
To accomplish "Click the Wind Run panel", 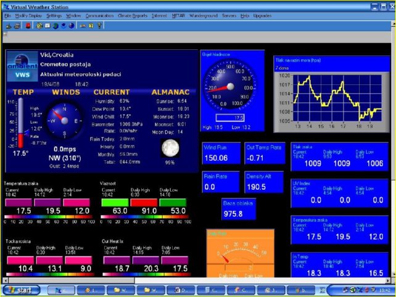I will click(221, 153).
